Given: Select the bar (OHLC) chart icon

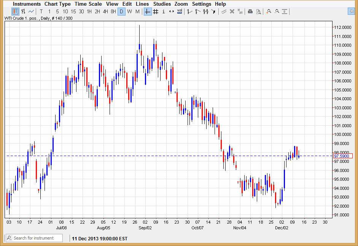Looking at the screenshot, I should (x=23, y=11).
